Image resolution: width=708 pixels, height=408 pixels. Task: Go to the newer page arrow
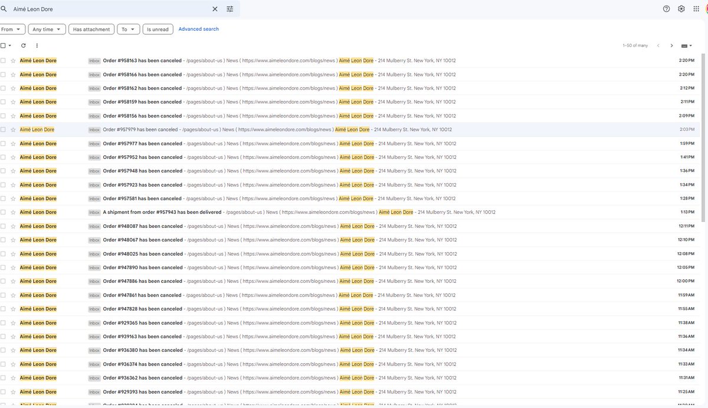click(658, 45)
